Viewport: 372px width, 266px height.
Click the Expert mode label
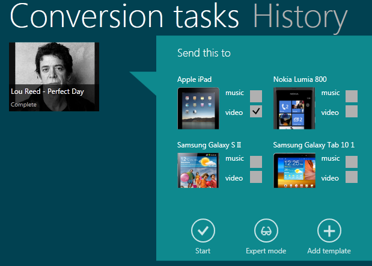click(266, 251)
